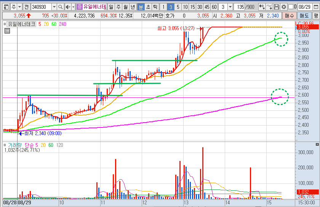Viewport: 320px width, 207px height.
Task: Click the stock code field 340930
Action: (41, 7)
